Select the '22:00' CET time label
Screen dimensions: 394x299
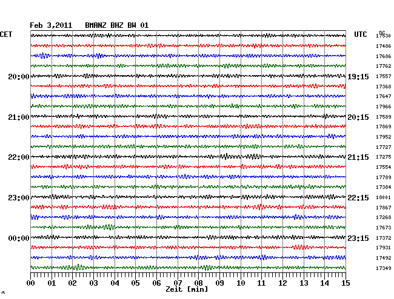click(19, 157)
